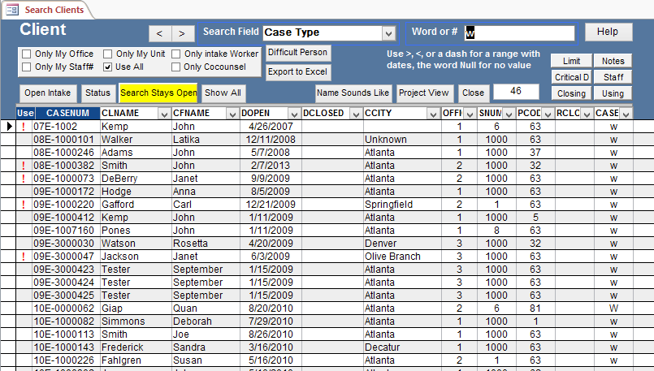Click the red exclamation mark beside DeBerry's row
This screenshot has width=654, height=371.
click(24, 179)
